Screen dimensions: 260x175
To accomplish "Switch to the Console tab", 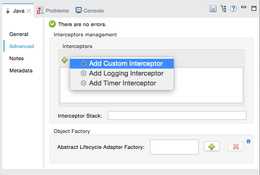I will point(93,11).
